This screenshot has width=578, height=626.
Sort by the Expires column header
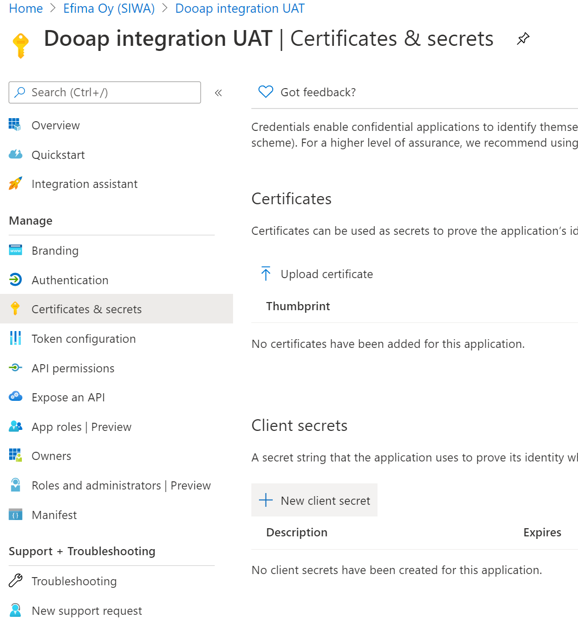tap(542, 532)
